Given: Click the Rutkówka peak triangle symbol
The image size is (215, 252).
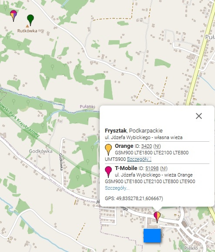Looking at the screenshot, I should [27, 26].
